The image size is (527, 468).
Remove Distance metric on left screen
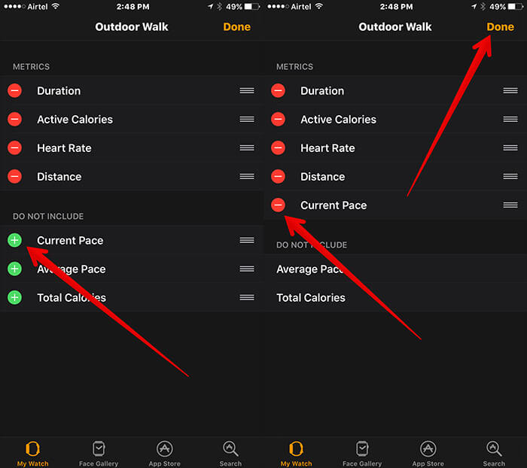pyautogui.click(x=15, y=176)
